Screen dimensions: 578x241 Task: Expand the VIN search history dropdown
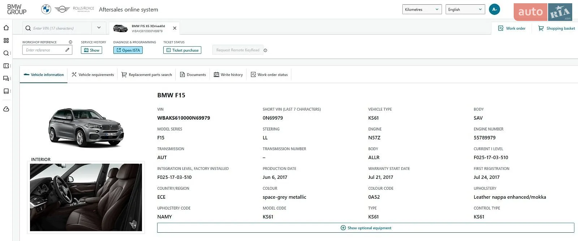99,28
